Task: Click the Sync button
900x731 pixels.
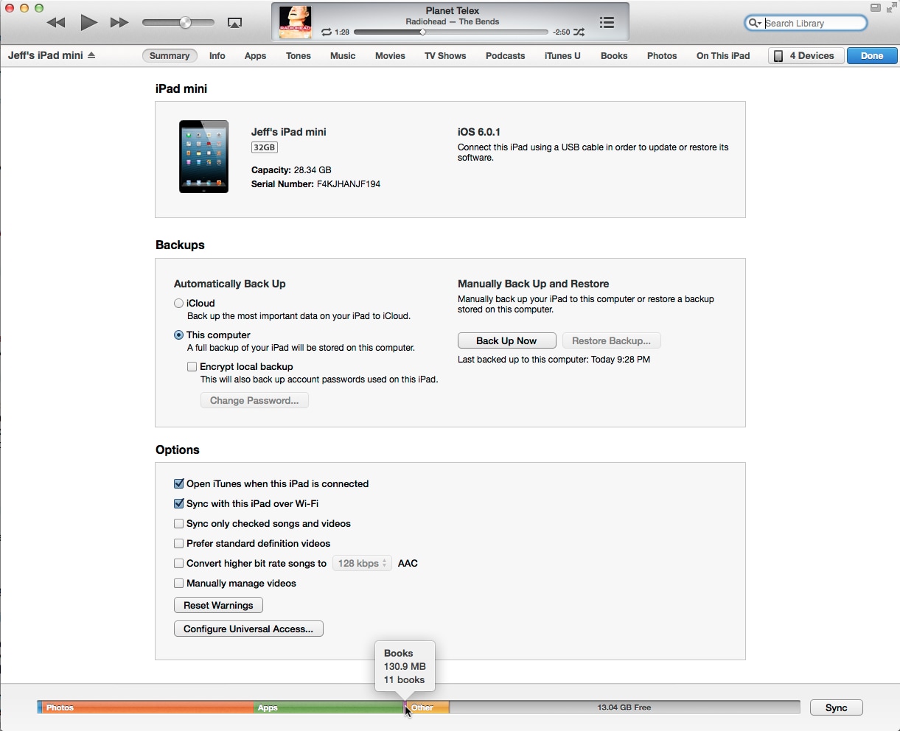Action: [x=837, y=708]
